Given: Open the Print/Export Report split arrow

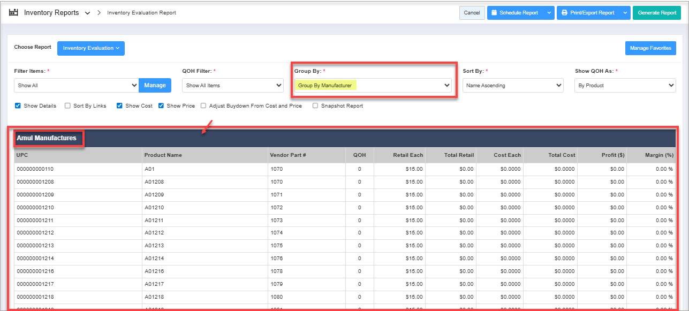Looking at the screenshot, I should tap(625, 13).
